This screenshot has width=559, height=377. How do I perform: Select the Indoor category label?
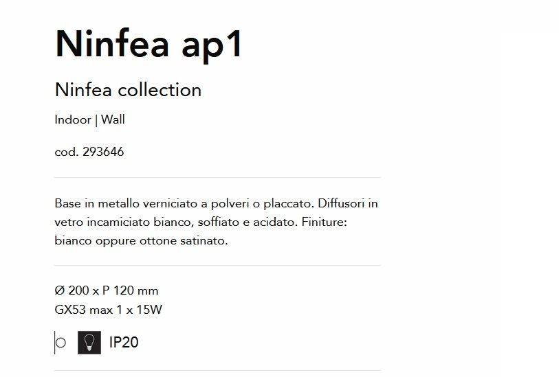click(73, 119)
